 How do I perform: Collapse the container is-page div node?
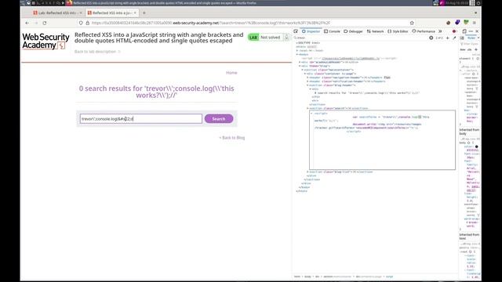[305, 74]
